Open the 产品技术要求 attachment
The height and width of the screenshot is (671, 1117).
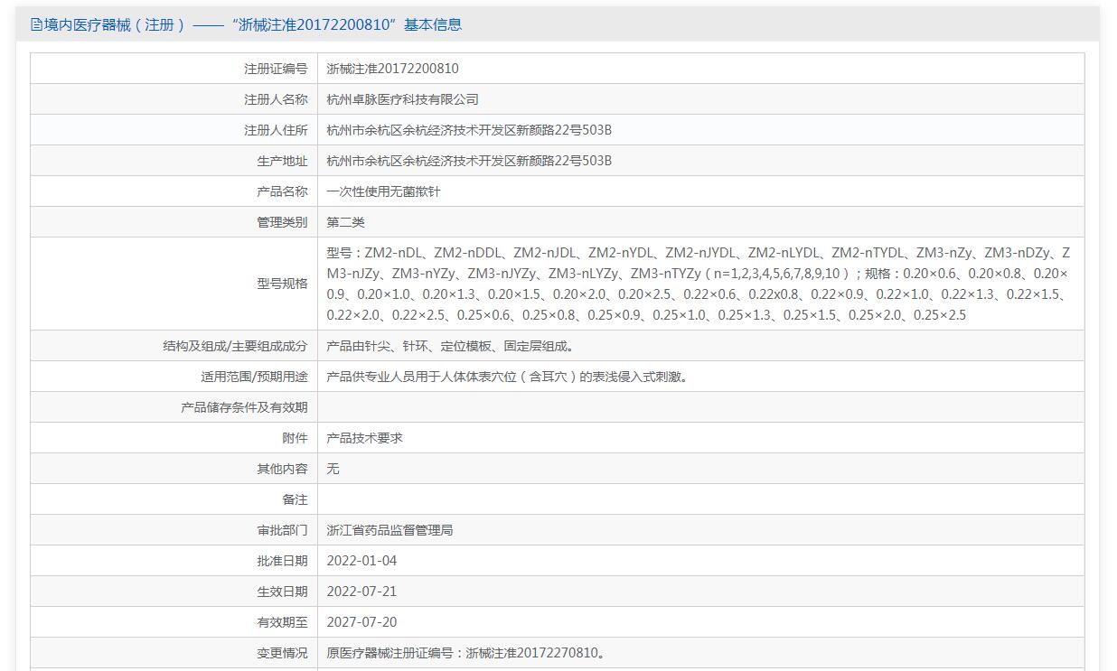click(364, 438)
